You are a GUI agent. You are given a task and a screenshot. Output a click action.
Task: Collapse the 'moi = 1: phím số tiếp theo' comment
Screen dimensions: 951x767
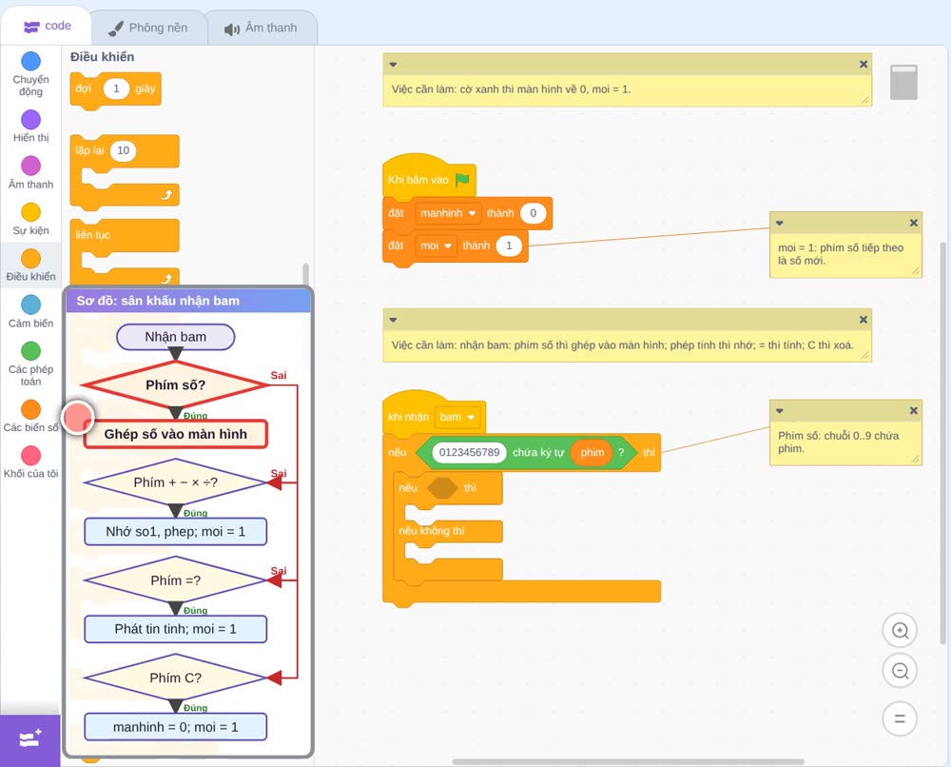780,224
